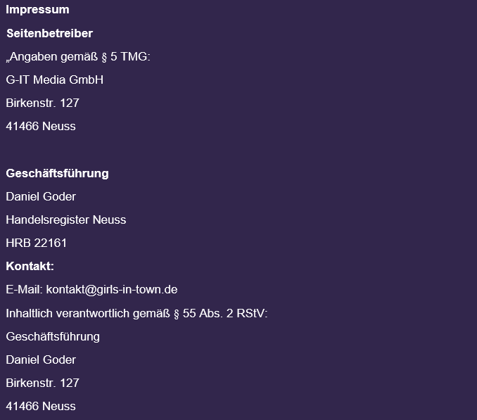Click Daniel Goder below the non-bold Geschäftsführung
The image size is (477, 420).
pos(41,359)
